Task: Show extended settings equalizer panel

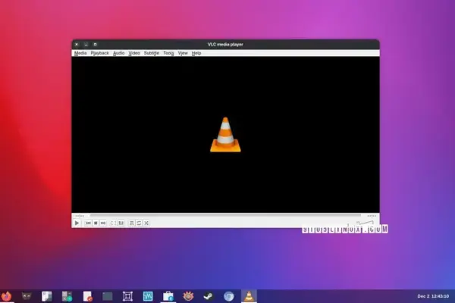Action: [x=121, y=223]
